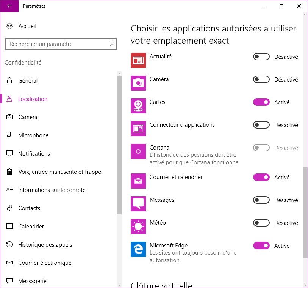
Task: Click the main panel scrollbar down arrow
Action: (305, 285)
